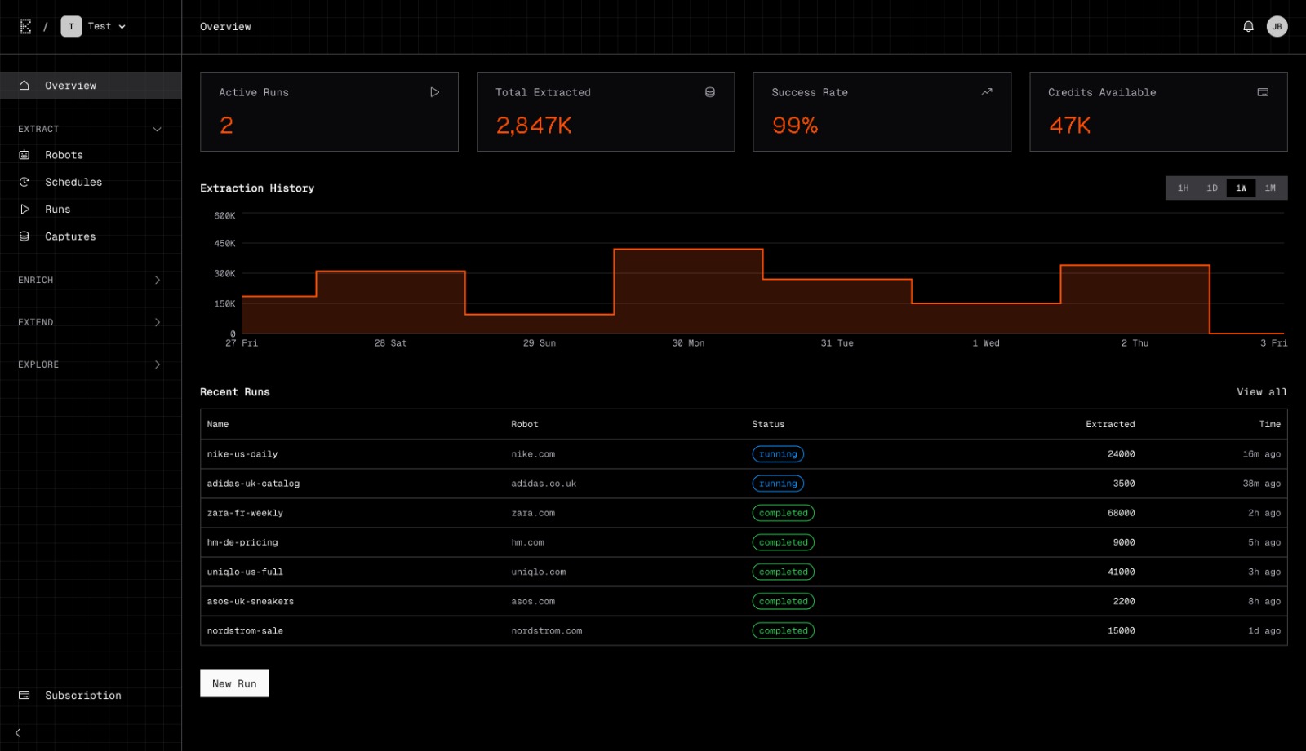The image size is (1306, 751).
Task: Click the Total Extracted database icon
Action: (x=710, y=92)
